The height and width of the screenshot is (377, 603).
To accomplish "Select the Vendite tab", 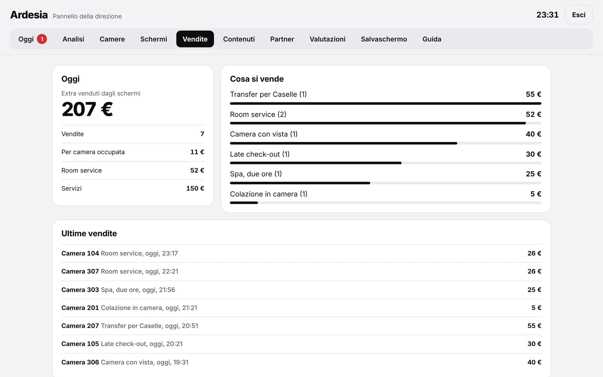I will [195, 39].
